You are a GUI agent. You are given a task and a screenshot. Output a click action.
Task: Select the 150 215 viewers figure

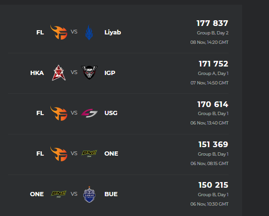pos(213,185)
